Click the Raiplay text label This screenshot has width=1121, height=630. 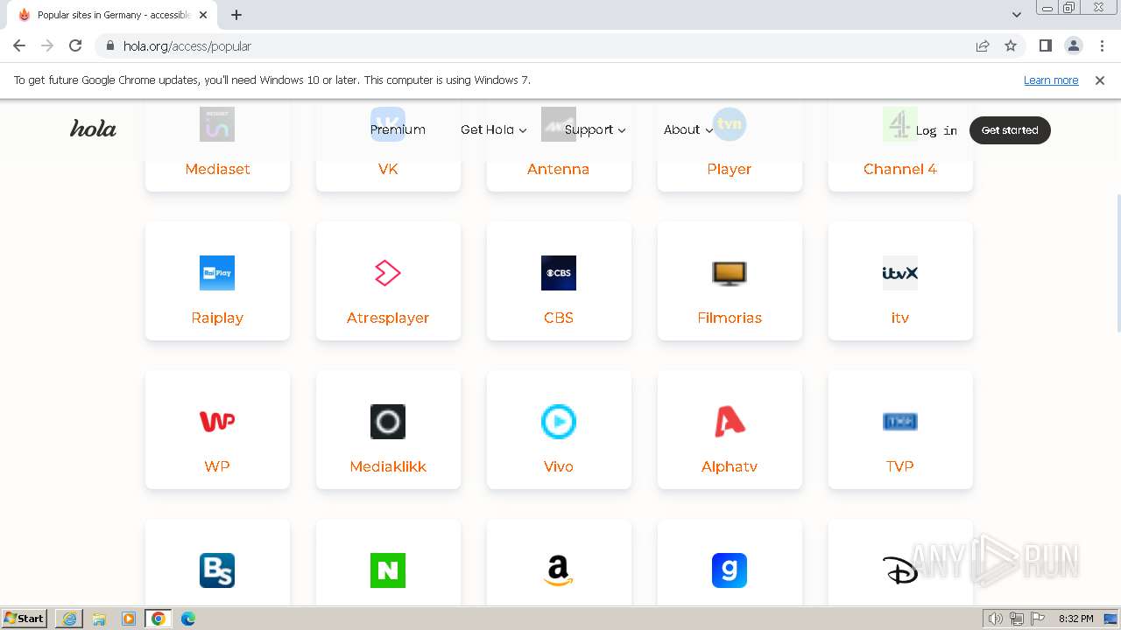pyautogui.click(x=217, y=318)
